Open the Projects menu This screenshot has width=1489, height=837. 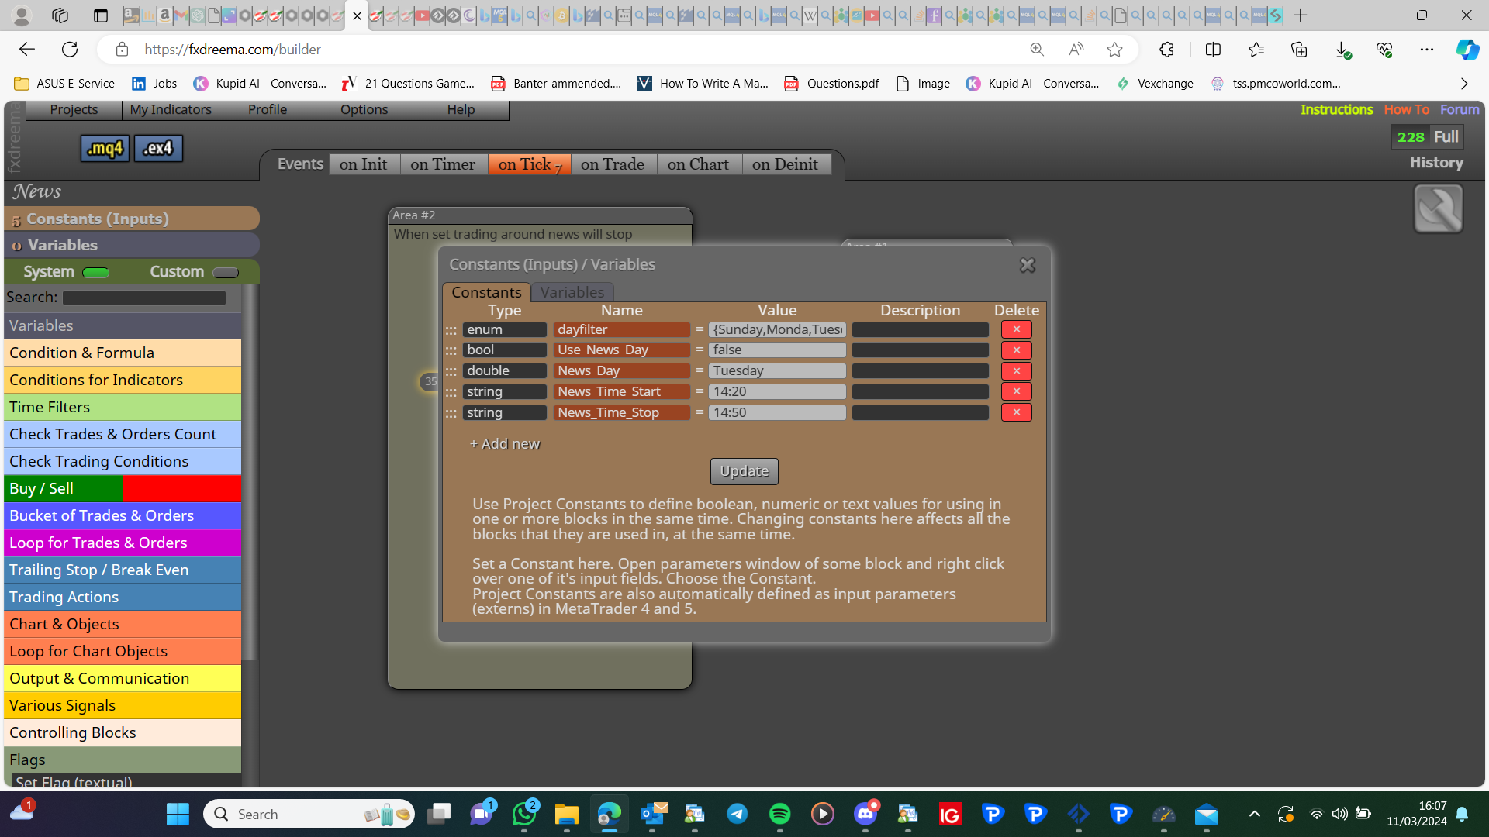coord(74,109)
